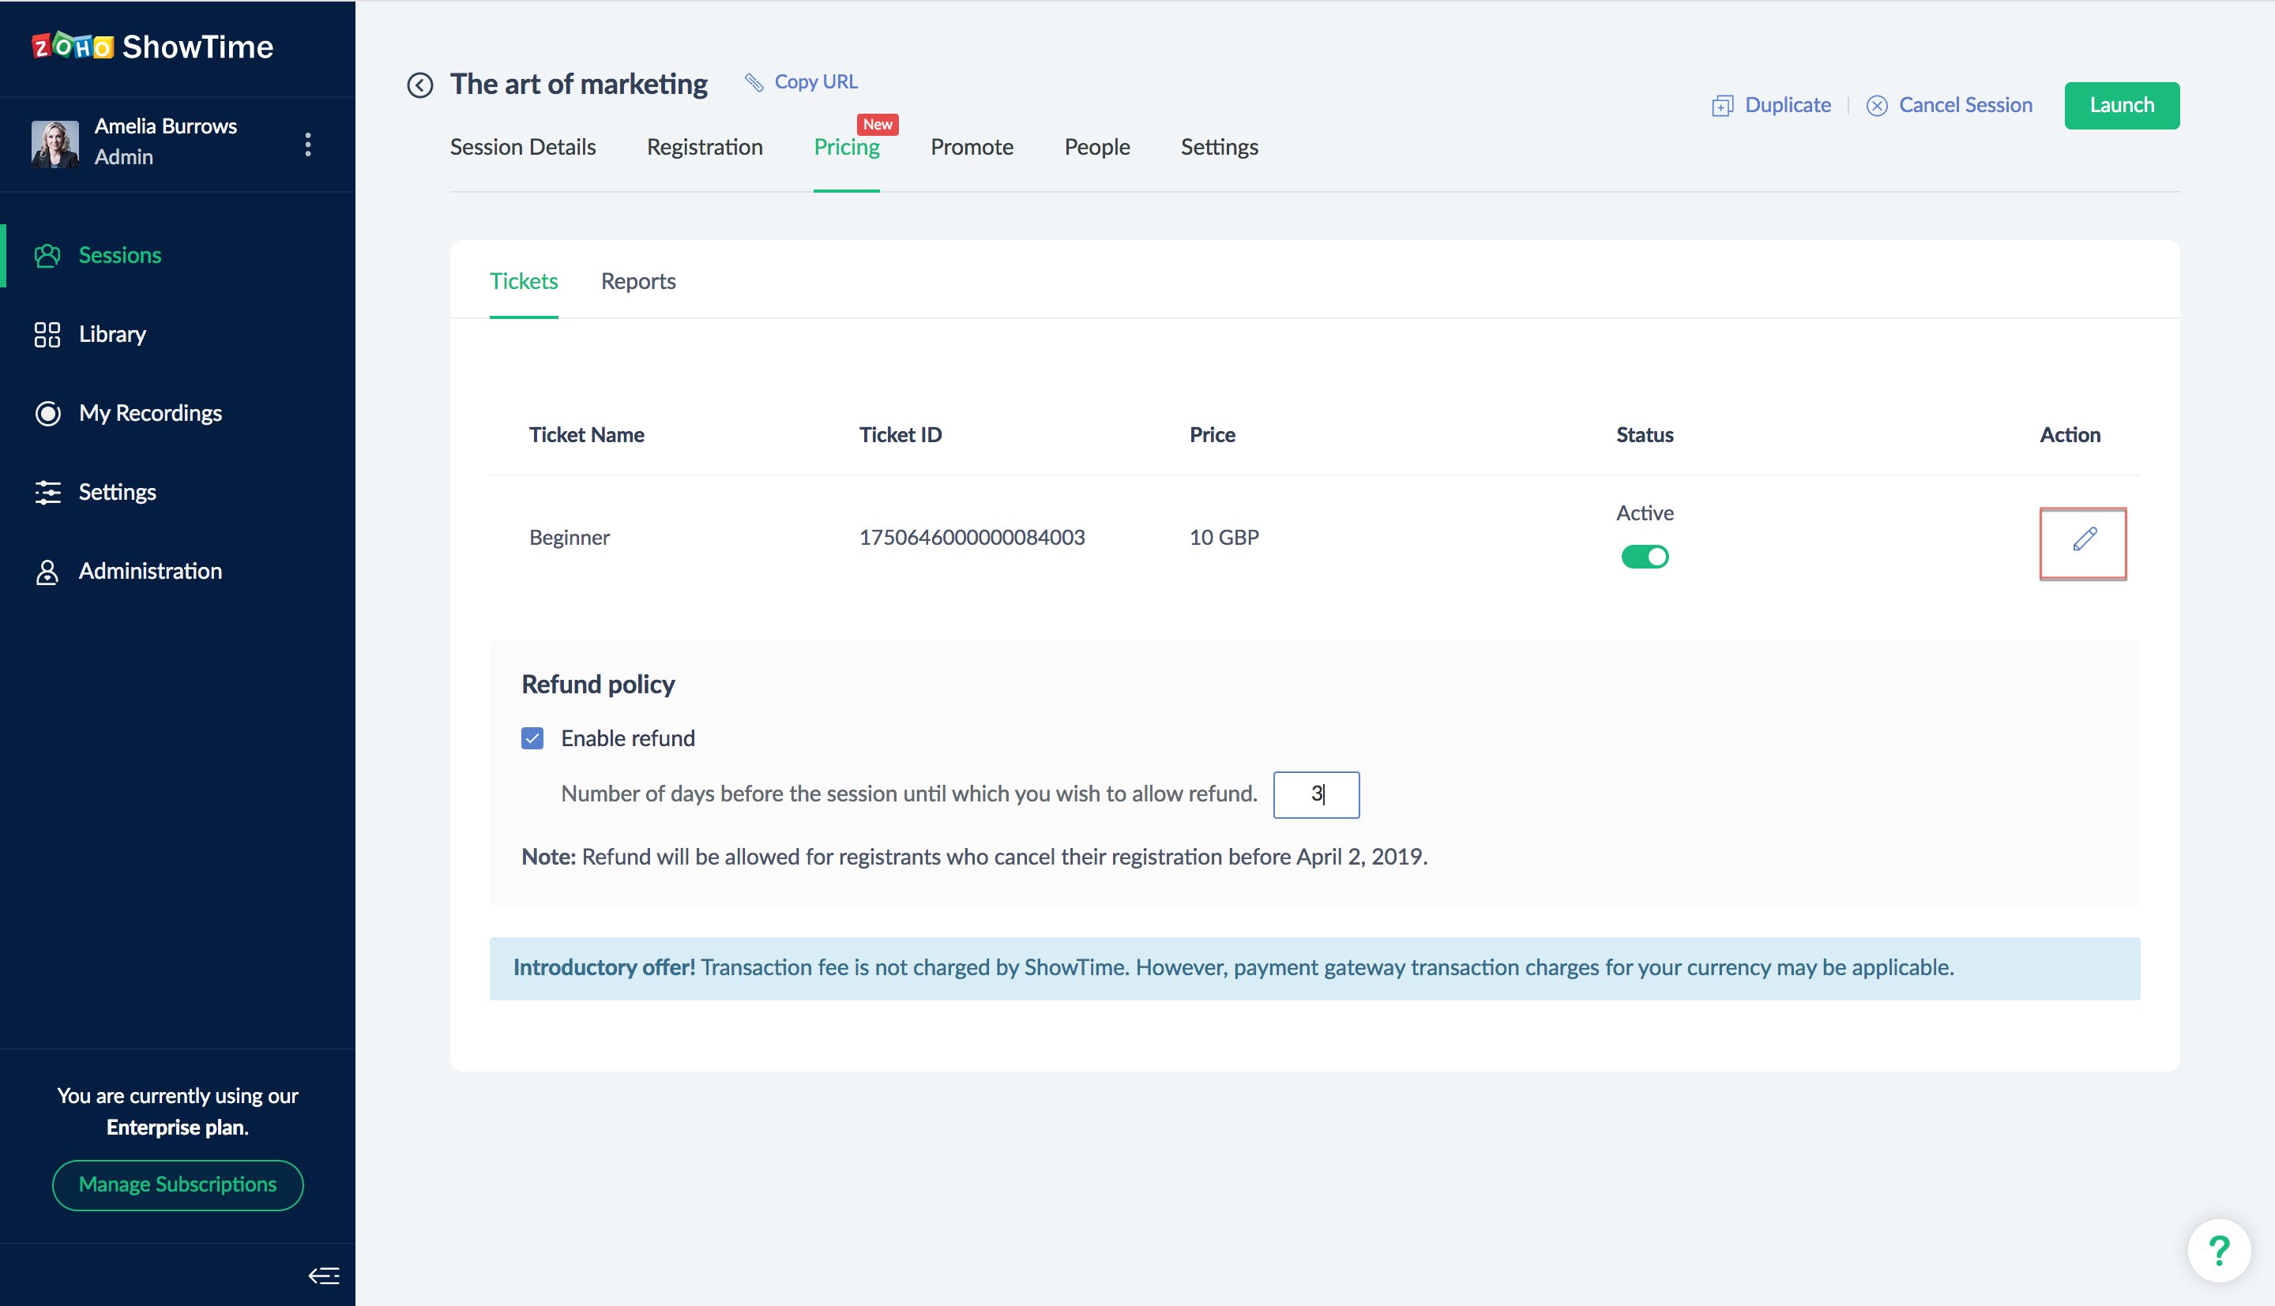Edit the Beginner ticket with pencil icon
The height and width of the screenshot is (1306, 2275).
[2083, 541]
